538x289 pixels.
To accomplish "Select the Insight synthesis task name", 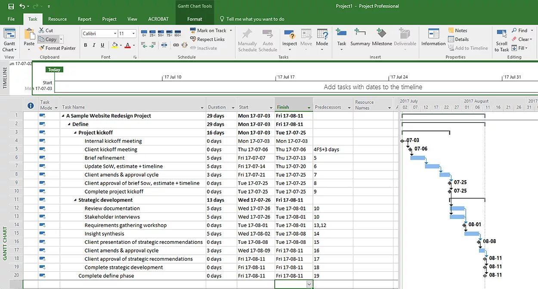I will pyautogui.click(x=104, y=234).
